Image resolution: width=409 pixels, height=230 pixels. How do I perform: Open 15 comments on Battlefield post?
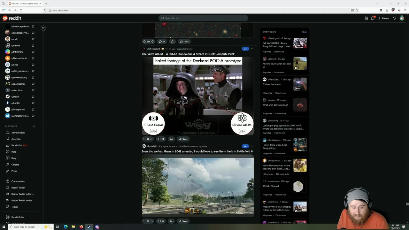(x=161, y=221)
